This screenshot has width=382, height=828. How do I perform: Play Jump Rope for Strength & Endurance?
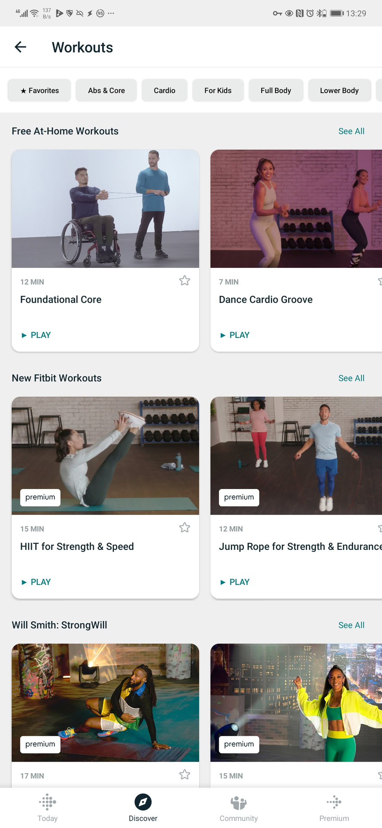click(235, 582)
